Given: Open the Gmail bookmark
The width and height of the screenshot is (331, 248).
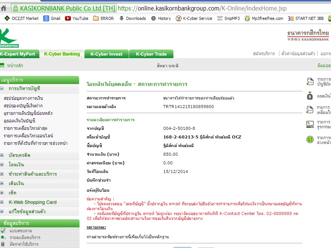Looking at the screenshot, I should (x=52, y=18).
